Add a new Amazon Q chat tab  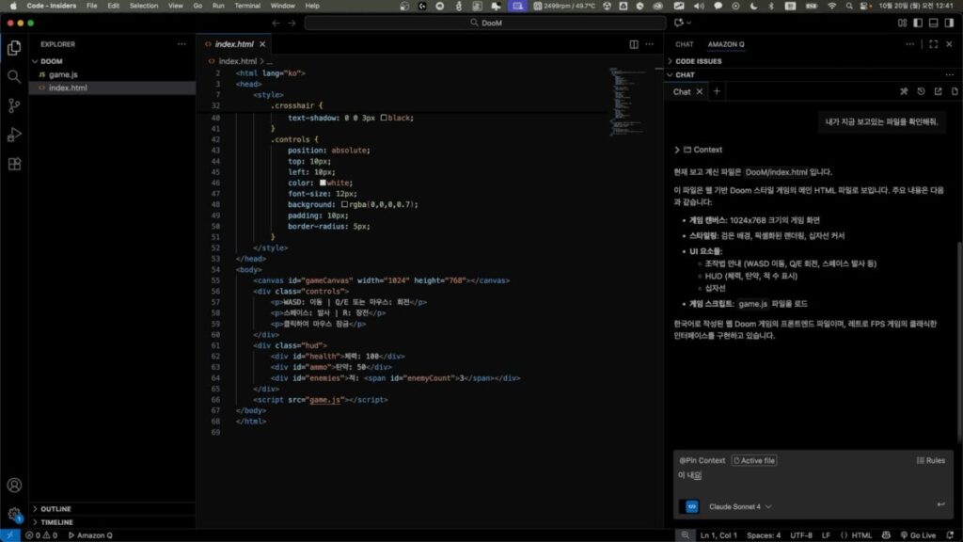(717, 91)
